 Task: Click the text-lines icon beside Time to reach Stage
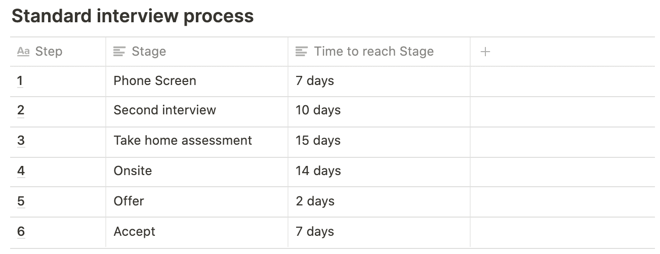pos(302,52)
